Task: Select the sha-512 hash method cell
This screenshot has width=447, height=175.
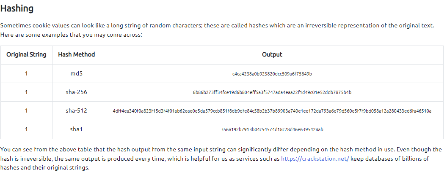Action: click(x=77, y=111)
